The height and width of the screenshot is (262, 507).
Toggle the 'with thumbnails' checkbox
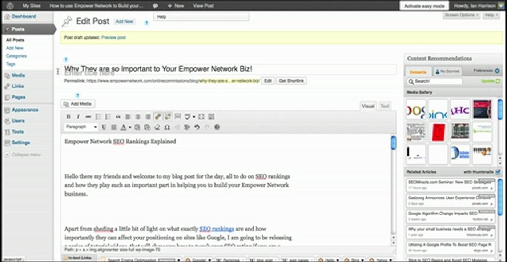pos(498,172)
